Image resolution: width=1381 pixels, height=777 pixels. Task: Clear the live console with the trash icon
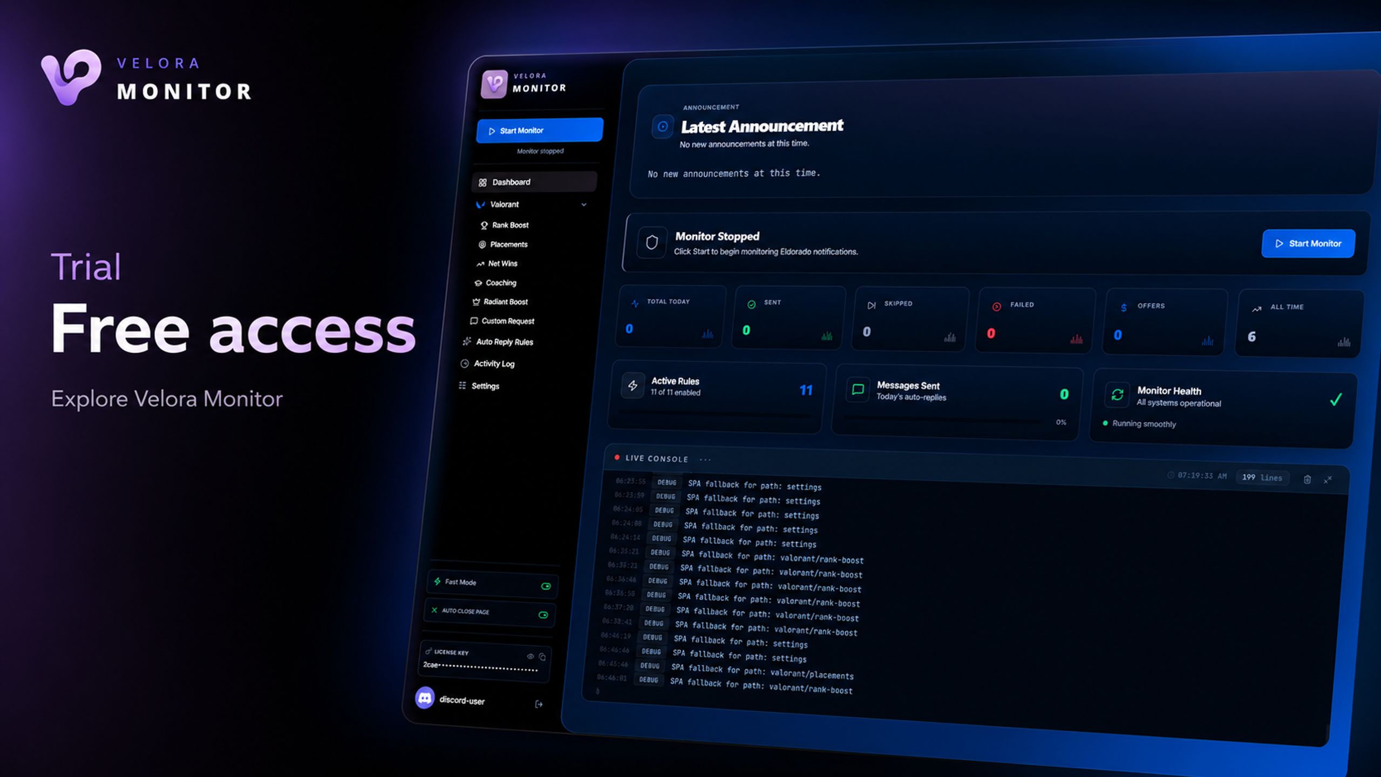[1307, 479]
